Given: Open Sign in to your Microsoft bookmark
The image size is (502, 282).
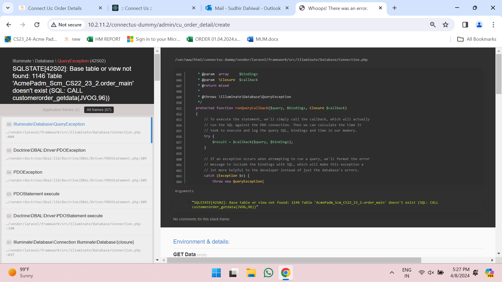Looking at the screenshot, I should (x=154, y=39).
